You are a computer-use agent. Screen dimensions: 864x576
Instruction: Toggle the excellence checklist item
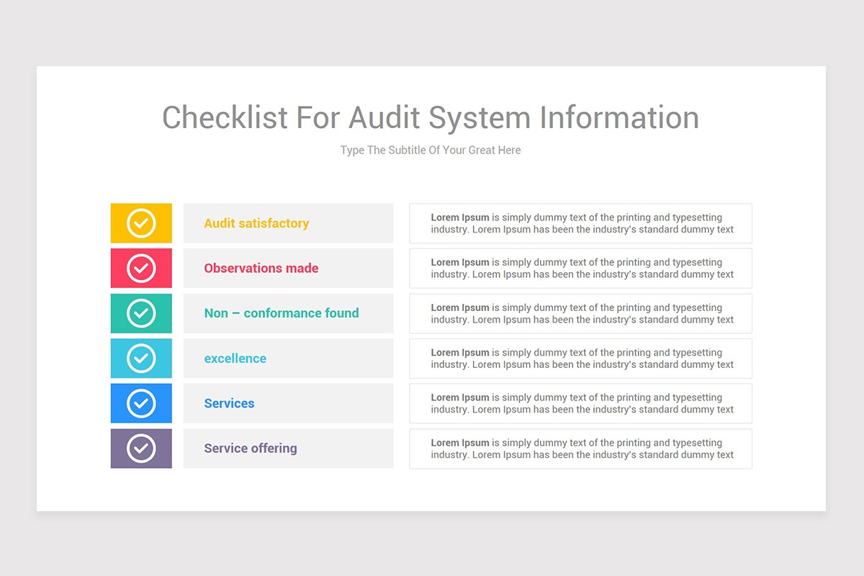(288, 358)
